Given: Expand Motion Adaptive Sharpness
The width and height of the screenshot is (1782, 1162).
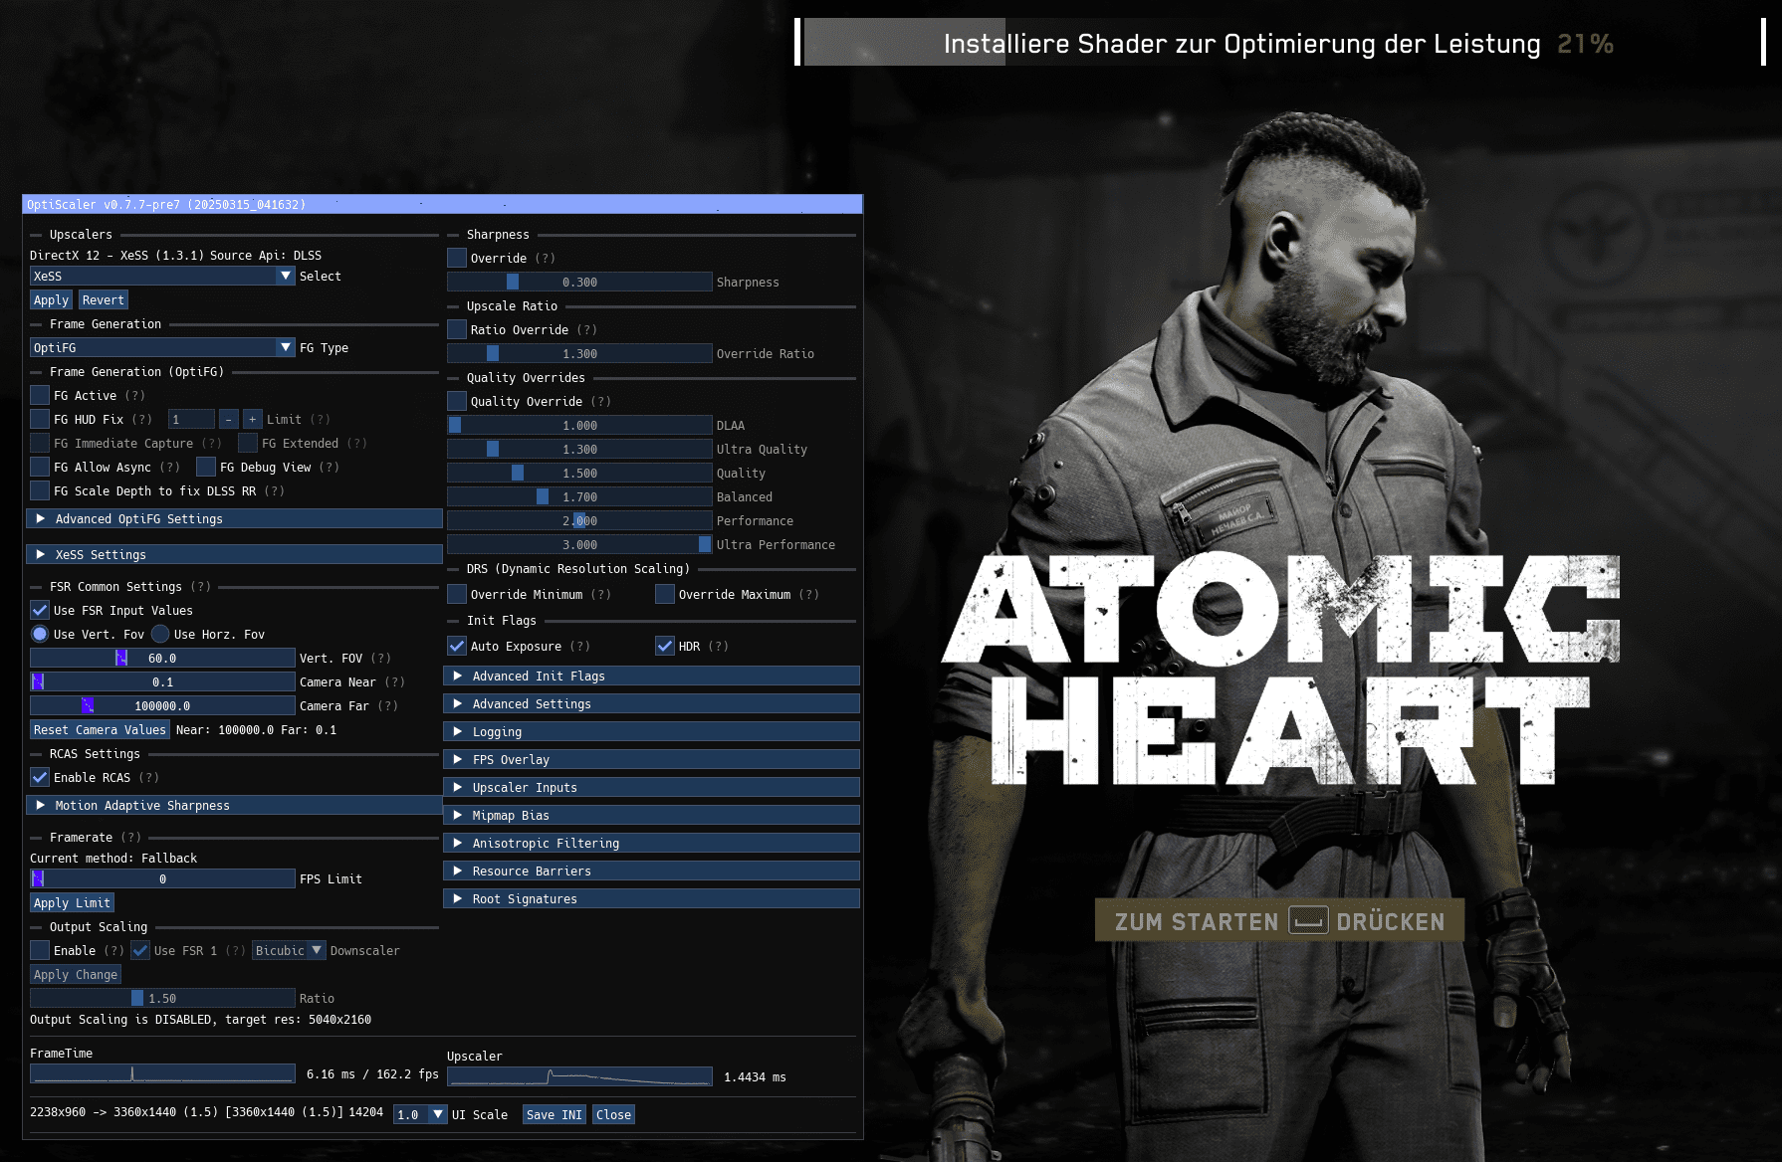Looking at the screenshot, I should [234, 806].
